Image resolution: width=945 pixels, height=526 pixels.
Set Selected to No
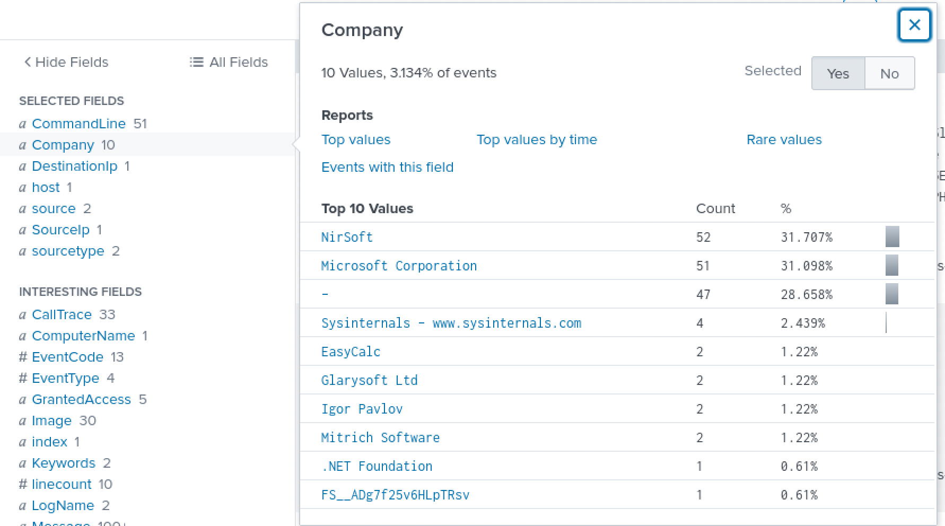(889, 73)
